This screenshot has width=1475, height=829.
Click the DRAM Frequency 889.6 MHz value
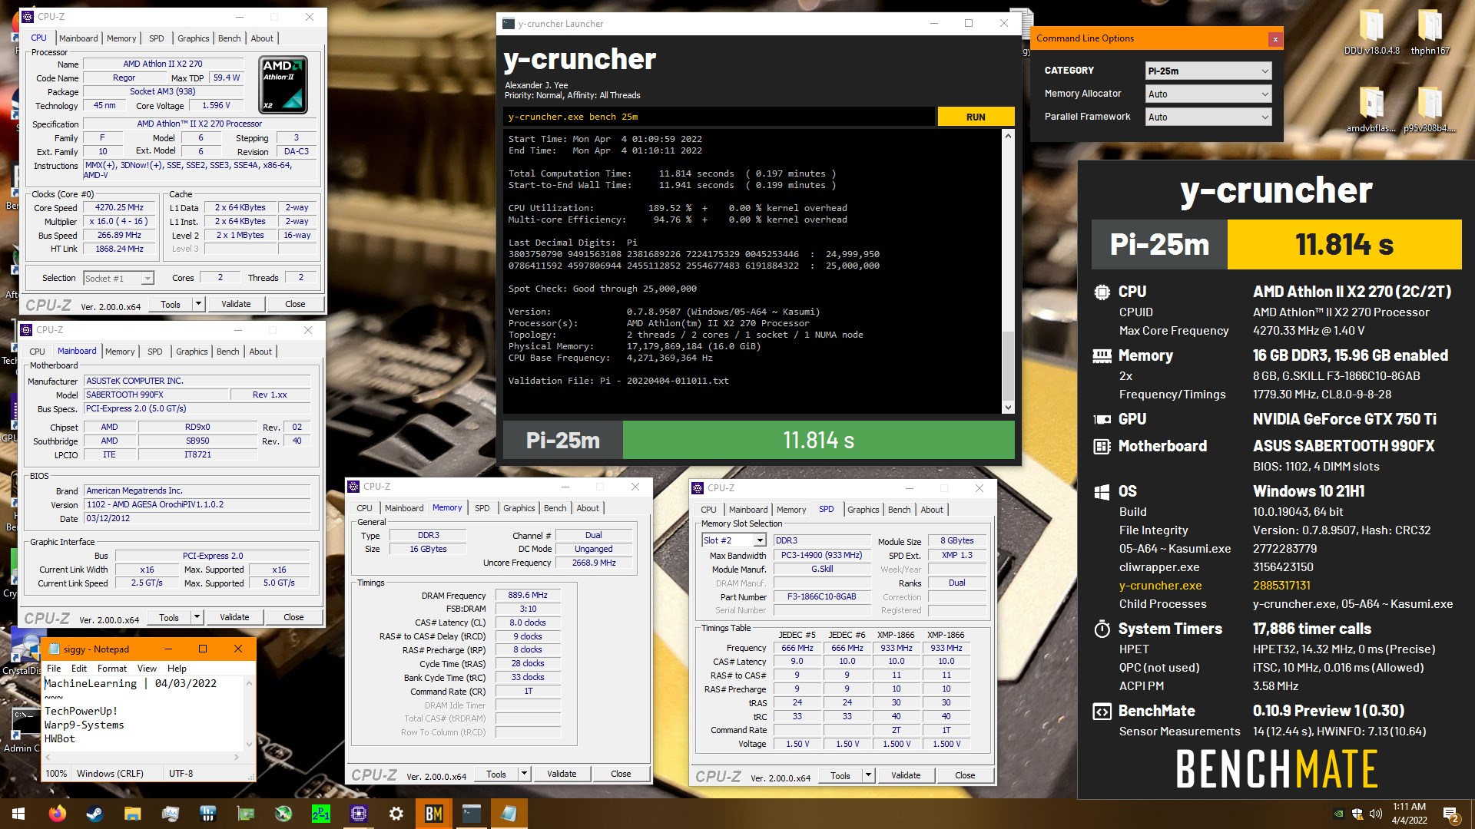528,596
